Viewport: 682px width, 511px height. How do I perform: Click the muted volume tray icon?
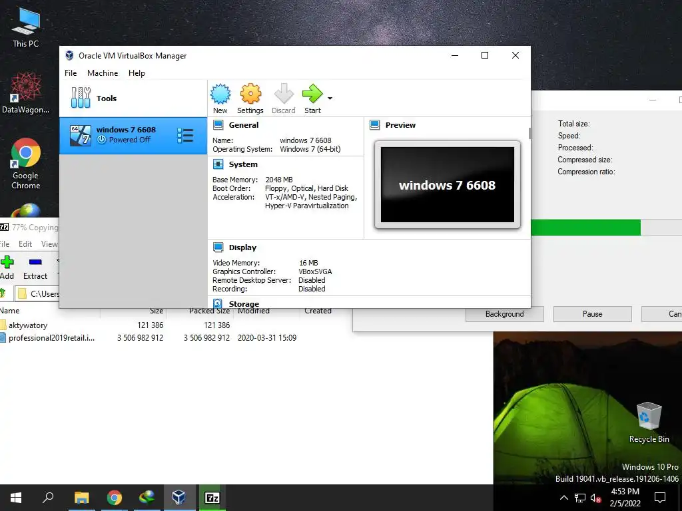pyautogui.click(x=595, y=498)
